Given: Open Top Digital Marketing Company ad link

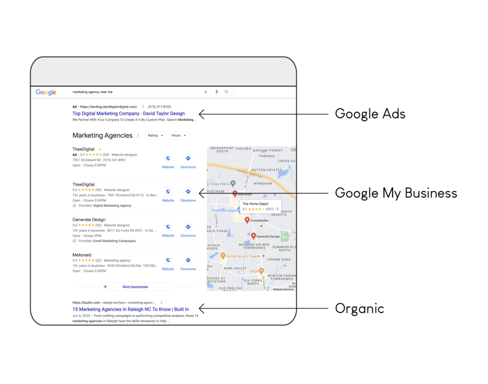Looking at the screenshot, I should tap(129, 114).
